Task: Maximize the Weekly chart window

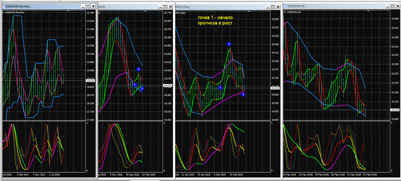Action: click(165, 7)
